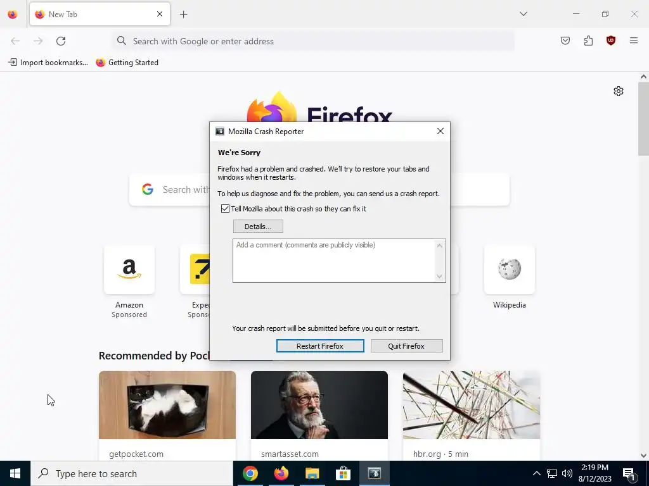Open the getpocket.com cat story card
The image size is (649, 486).
167,415
